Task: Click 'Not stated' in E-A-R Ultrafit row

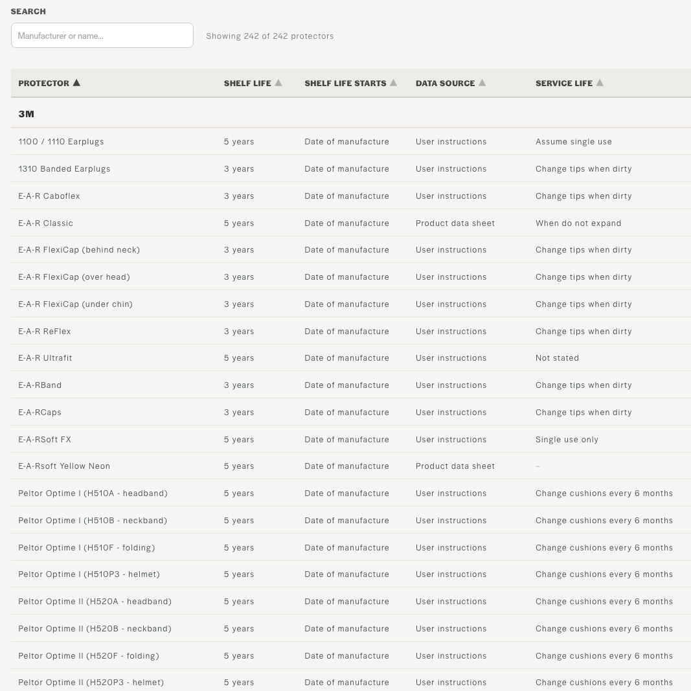Action: click(557, 358)
